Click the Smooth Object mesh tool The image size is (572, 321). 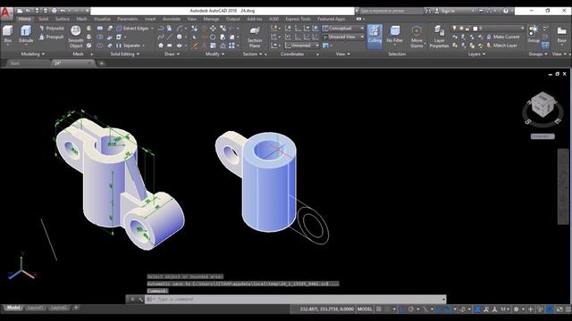(75, 37)
